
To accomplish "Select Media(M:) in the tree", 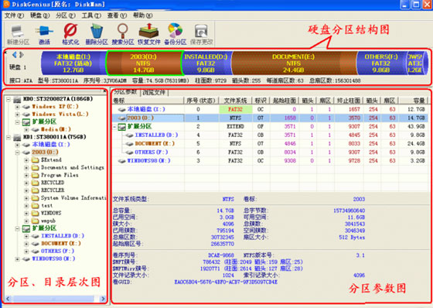I will (56, 129).
